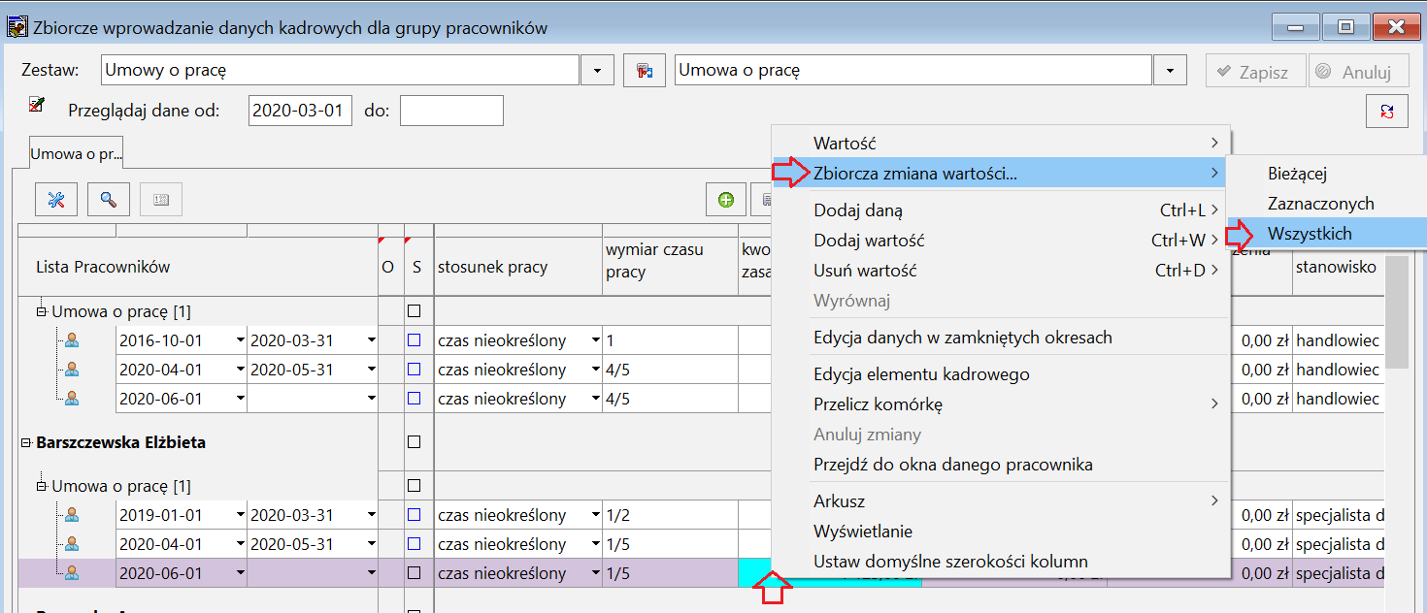Image resolution: width=1427 pixels, height=613 pixels.
Task: Open the 2016-10-01 start date dropdown
Action: (240, 340)
